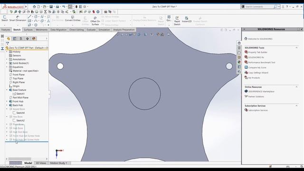Click the Design Library icon in task pane
The image size is (304, 171).
coord(239,47)
